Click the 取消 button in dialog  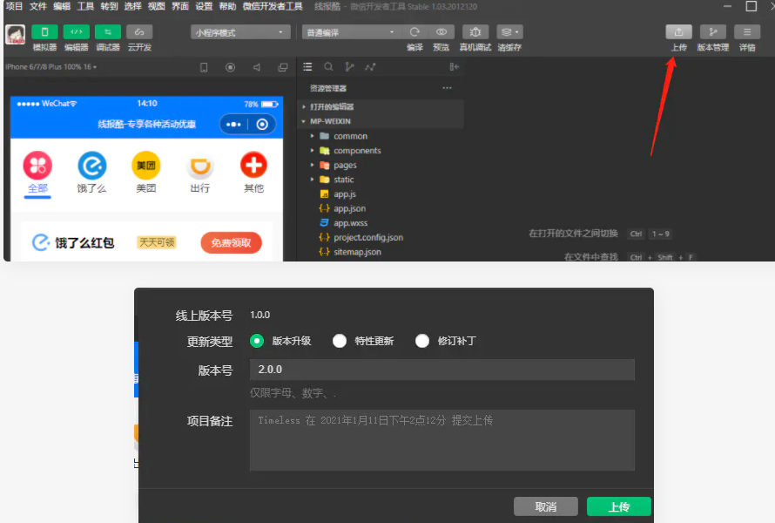546,506
